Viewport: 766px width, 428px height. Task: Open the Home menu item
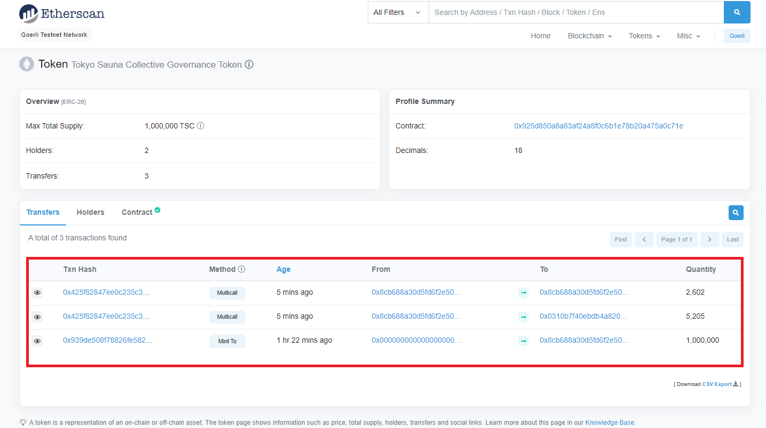pyautogui.click(x=541, y=36)
